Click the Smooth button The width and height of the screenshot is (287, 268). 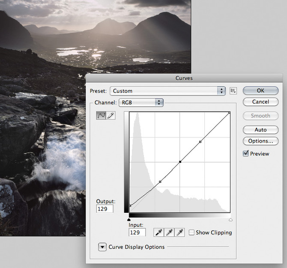click(x=260, y=116)
